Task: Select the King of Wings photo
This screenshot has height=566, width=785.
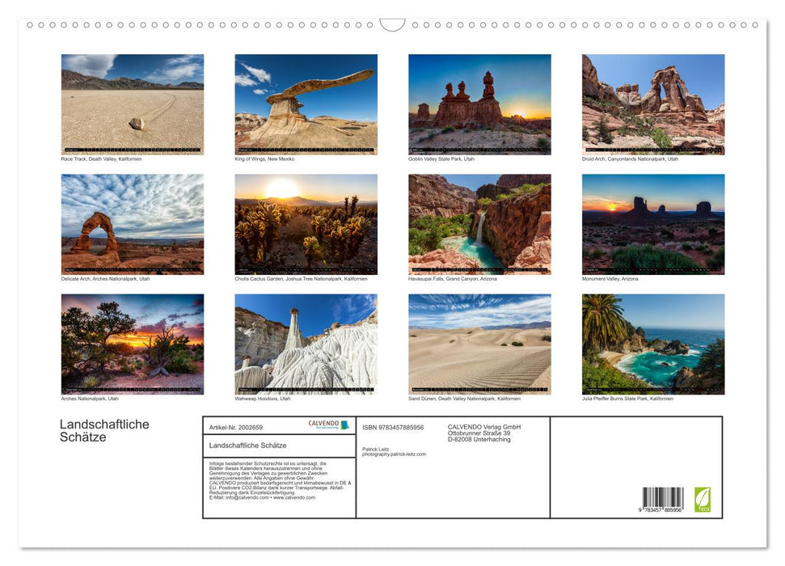Action: (x=306, y=104)
